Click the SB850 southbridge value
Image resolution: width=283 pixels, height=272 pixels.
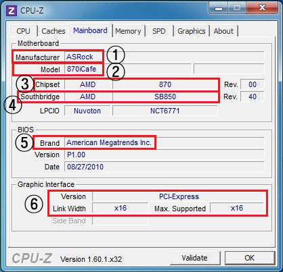[x=165, y=97]
